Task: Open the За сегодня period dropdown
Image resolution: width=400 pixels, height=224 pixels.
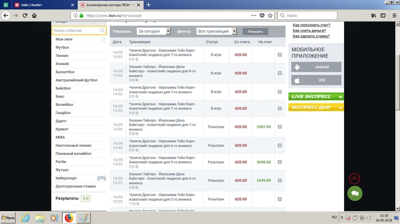Action: pos(154,31)
